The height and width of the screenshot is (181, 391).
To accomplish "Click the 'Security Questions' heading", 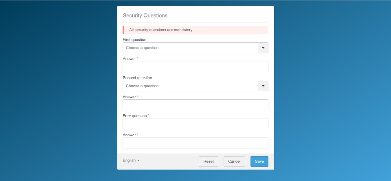I will tap(145, 15).
